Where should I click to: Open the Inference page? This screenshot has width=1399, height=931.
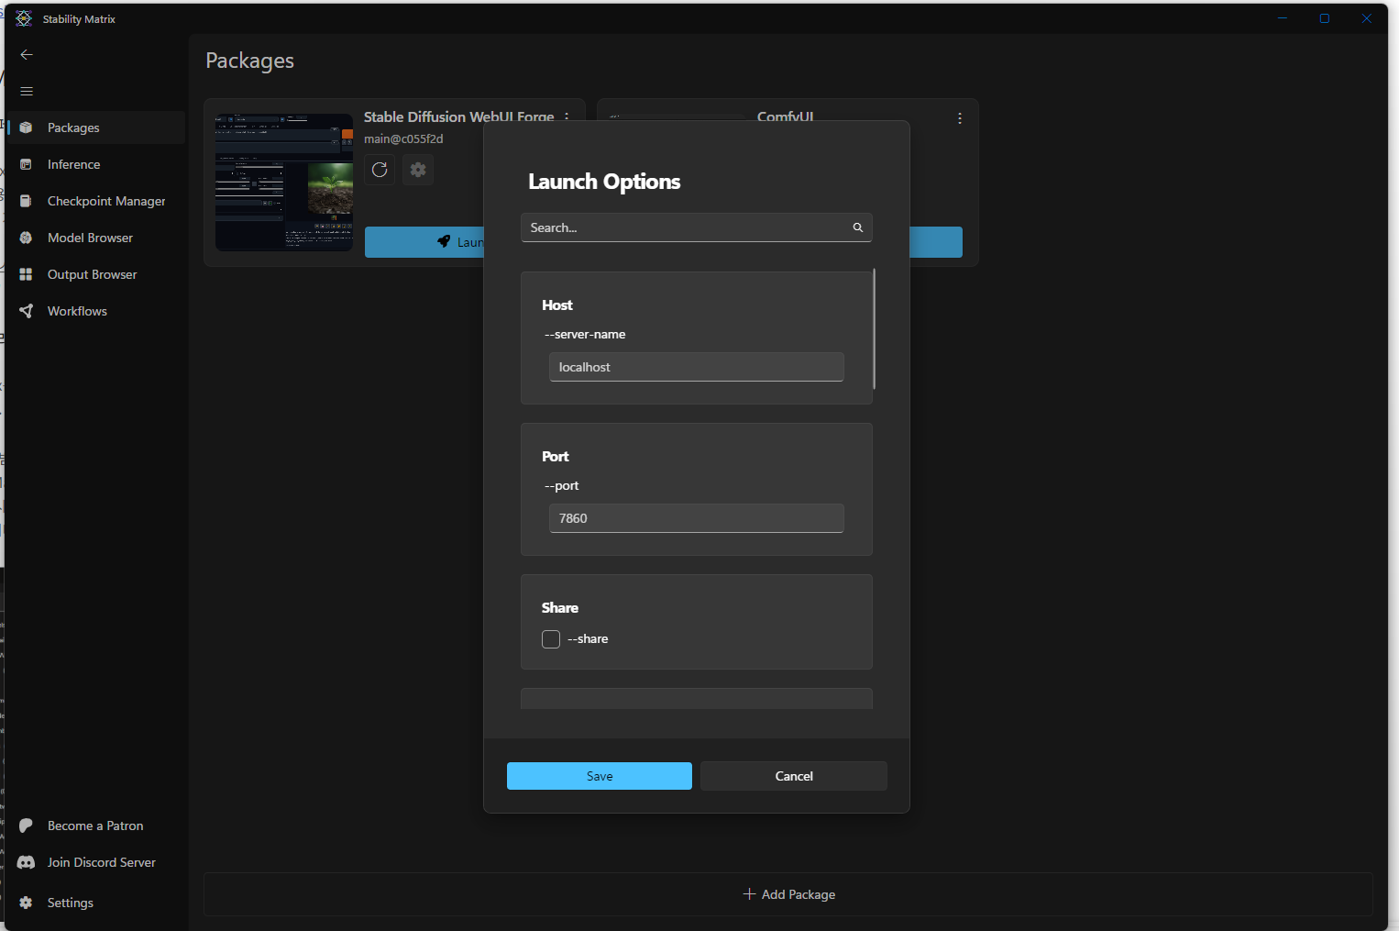click(96, 164)
